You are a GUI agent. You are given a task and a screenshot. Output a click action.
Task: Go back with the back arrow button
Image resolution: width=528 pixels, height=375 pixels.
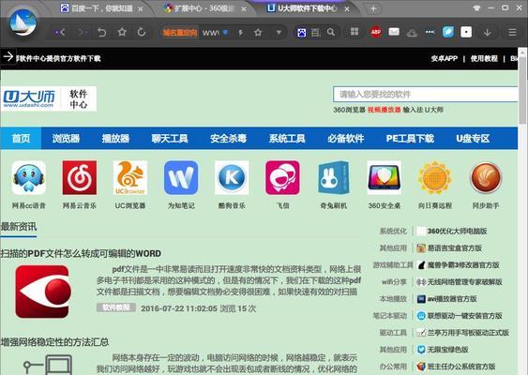61,32
